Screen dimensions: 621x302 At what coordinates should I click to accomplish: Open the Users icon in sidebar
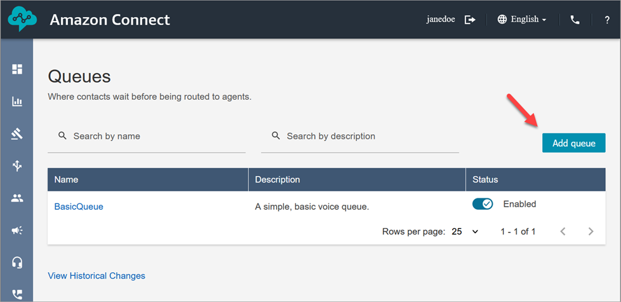(17, 198)
